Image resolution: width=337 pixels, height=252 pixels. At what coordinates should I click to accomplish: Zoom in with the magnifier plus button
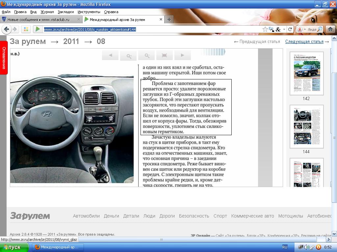coord(128,55)
